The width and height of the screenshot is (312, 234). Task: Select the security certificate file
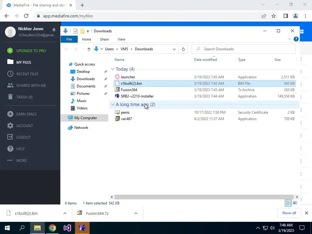tap(125, 112)
